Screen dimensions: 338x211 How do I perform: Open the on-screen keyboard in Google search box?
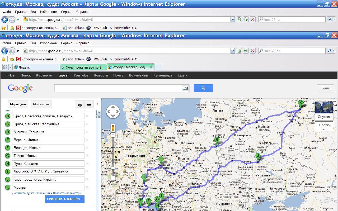185,88
